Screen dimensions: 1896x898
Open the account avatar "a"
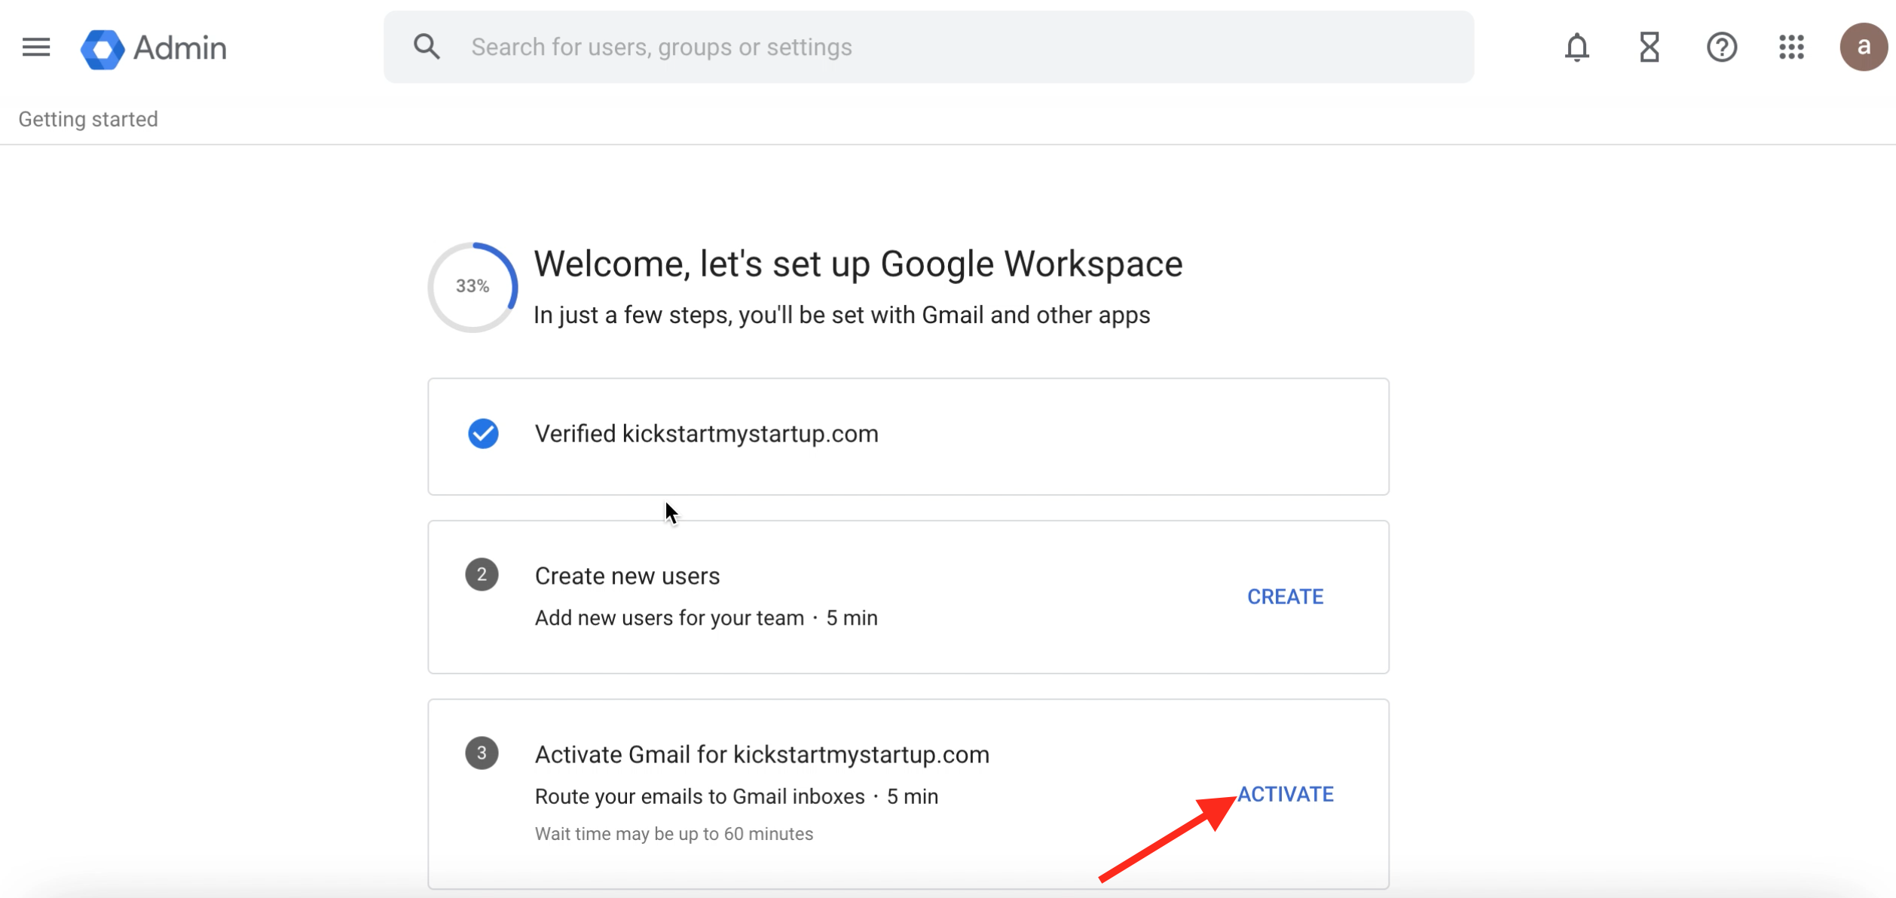1864,47
